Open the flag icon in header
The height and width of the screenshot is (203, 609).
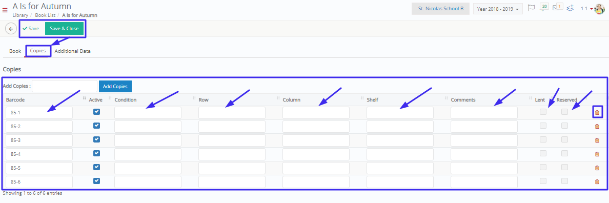[x=532, y=8]
